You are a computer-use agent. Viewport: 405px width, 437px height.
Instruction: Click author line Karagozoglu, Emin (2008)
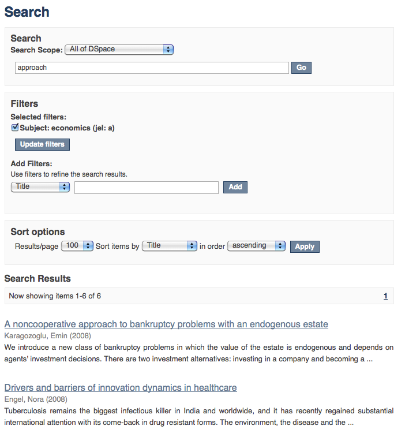tap(47, 336)
